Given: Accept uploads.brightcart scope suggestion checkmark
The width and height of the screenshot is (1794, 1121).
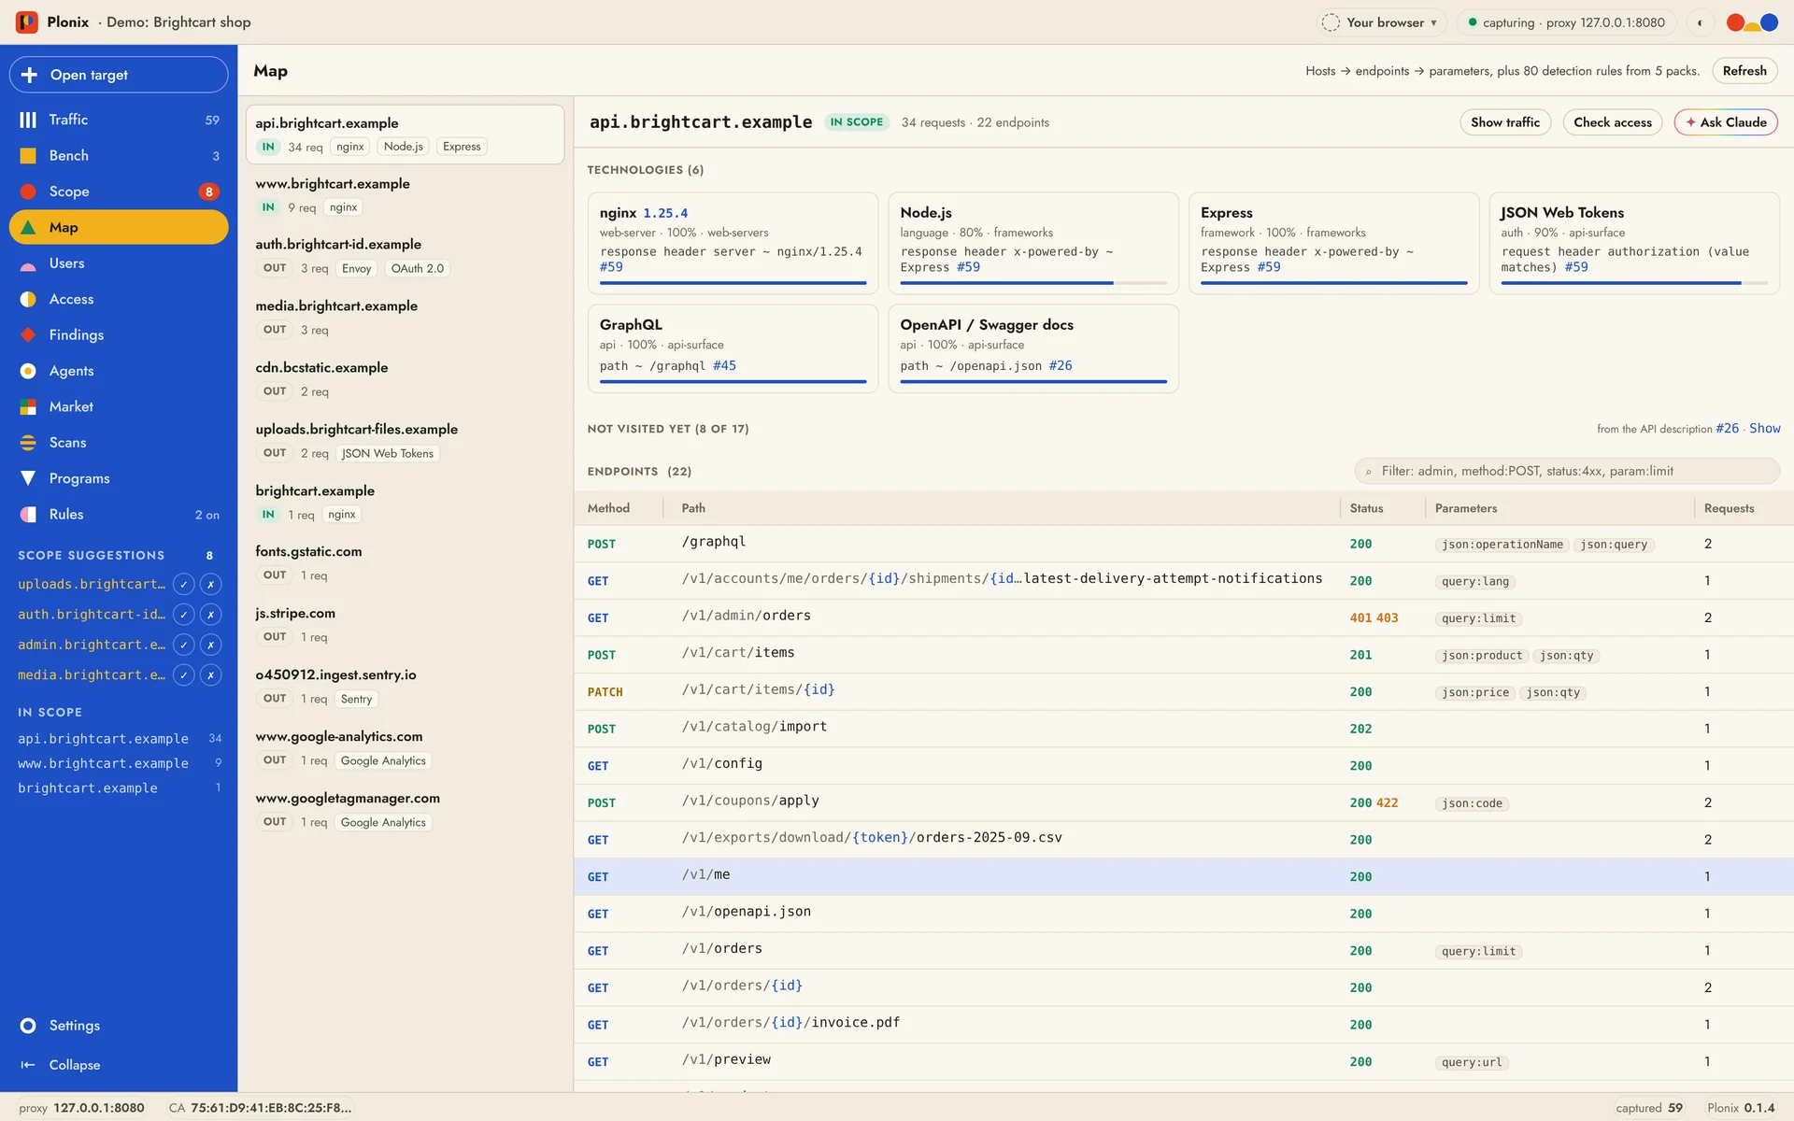Looking at the screenshot, I should coord(184,584).
